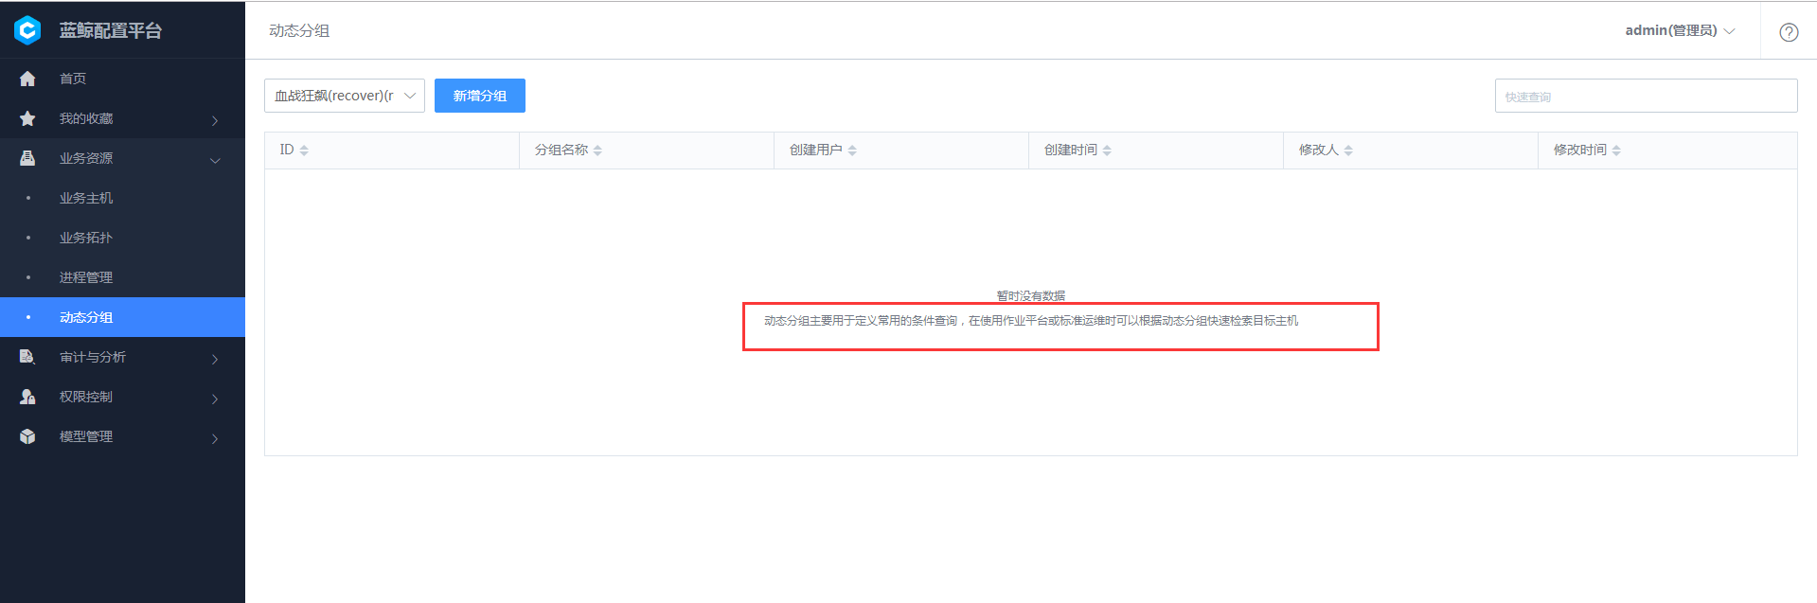
Task: Open 进程管理 submenu item
Action: click(x=86, y=277)
